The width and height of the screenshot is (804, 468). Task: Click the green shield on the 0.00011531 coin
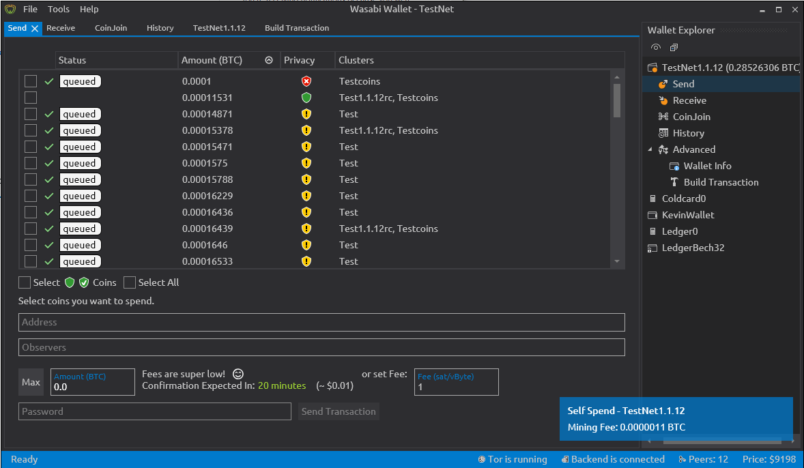click(x=306, y=98)
